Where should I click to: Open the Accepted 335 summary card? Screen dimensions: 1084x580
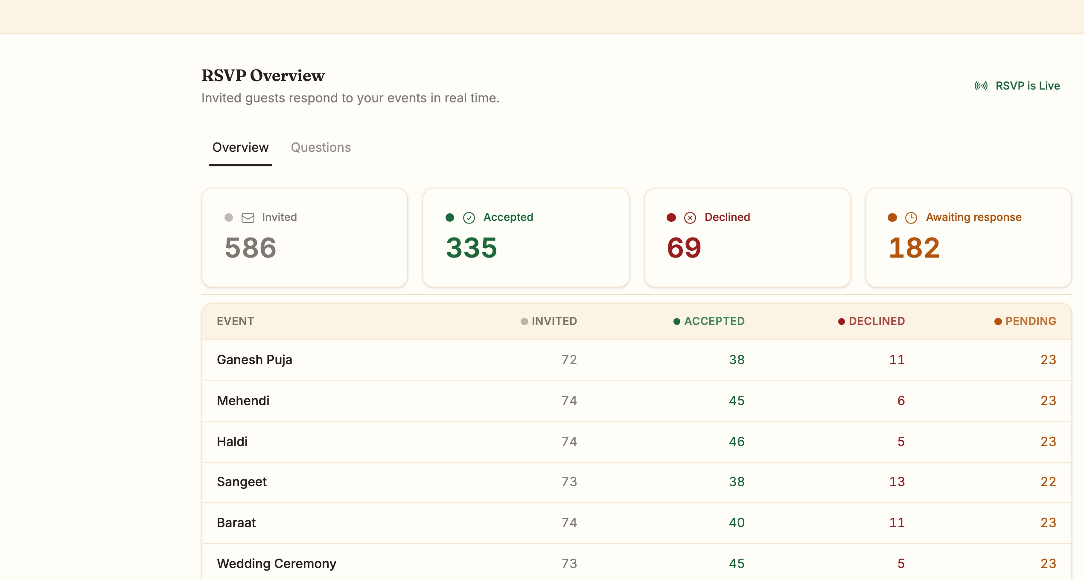[526, 238]
